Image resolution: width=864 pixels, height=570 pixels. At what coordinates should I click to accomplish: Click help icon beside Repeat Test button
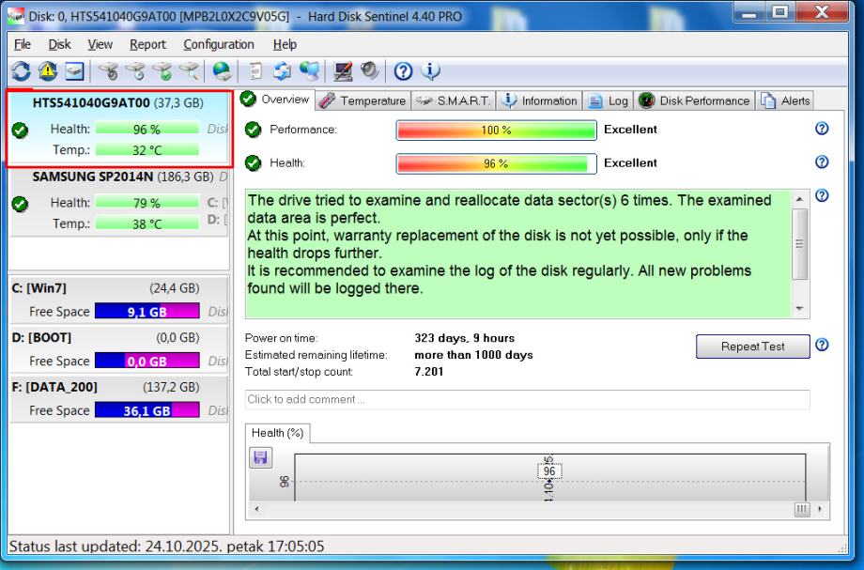click(x=822, y=345)
